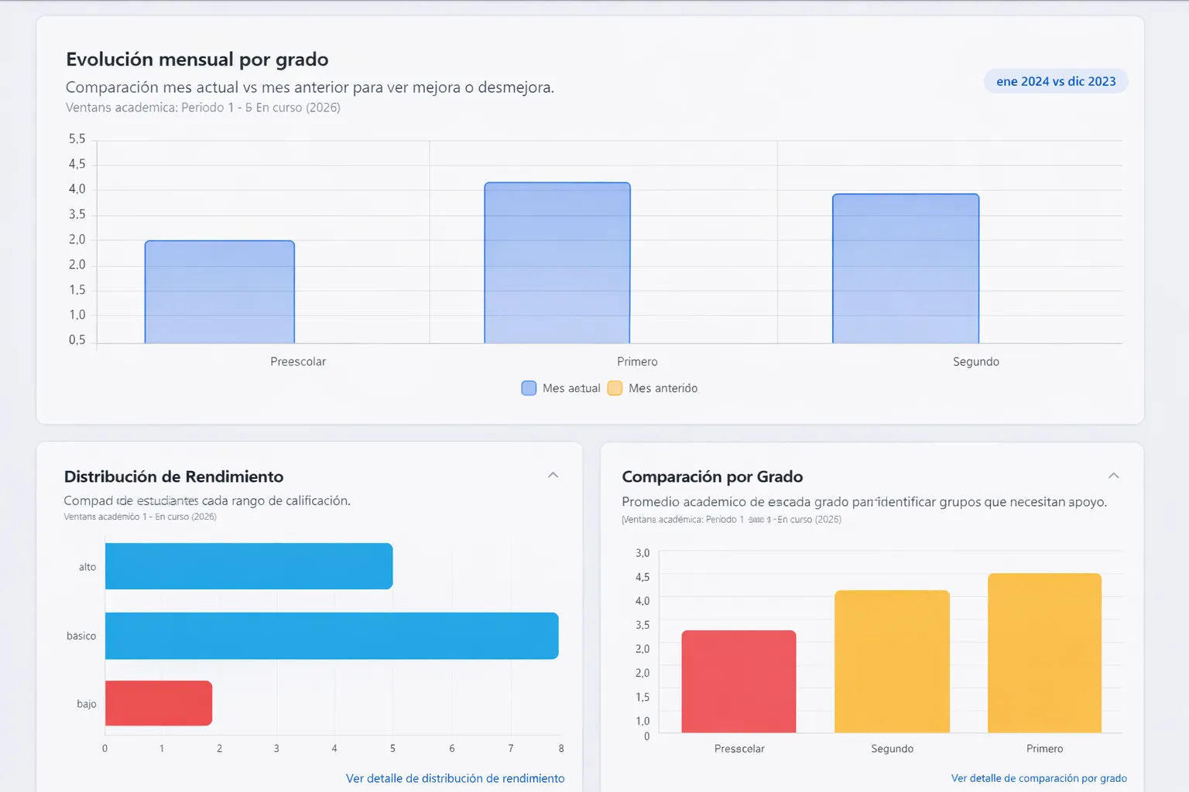The height and width of the screenshot is (792, 1189).
Task: Click the red 'bajo' bar in distribution chart
Action: point(158,703)
